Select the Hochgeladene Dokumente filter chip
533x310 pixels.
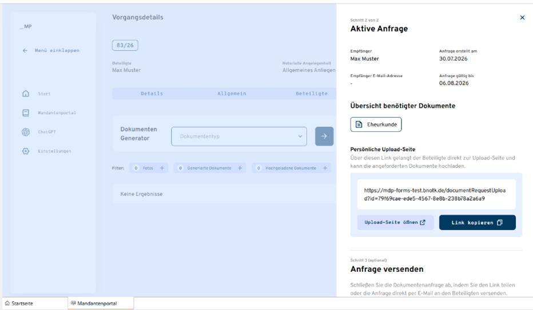[x=291, y=168]
